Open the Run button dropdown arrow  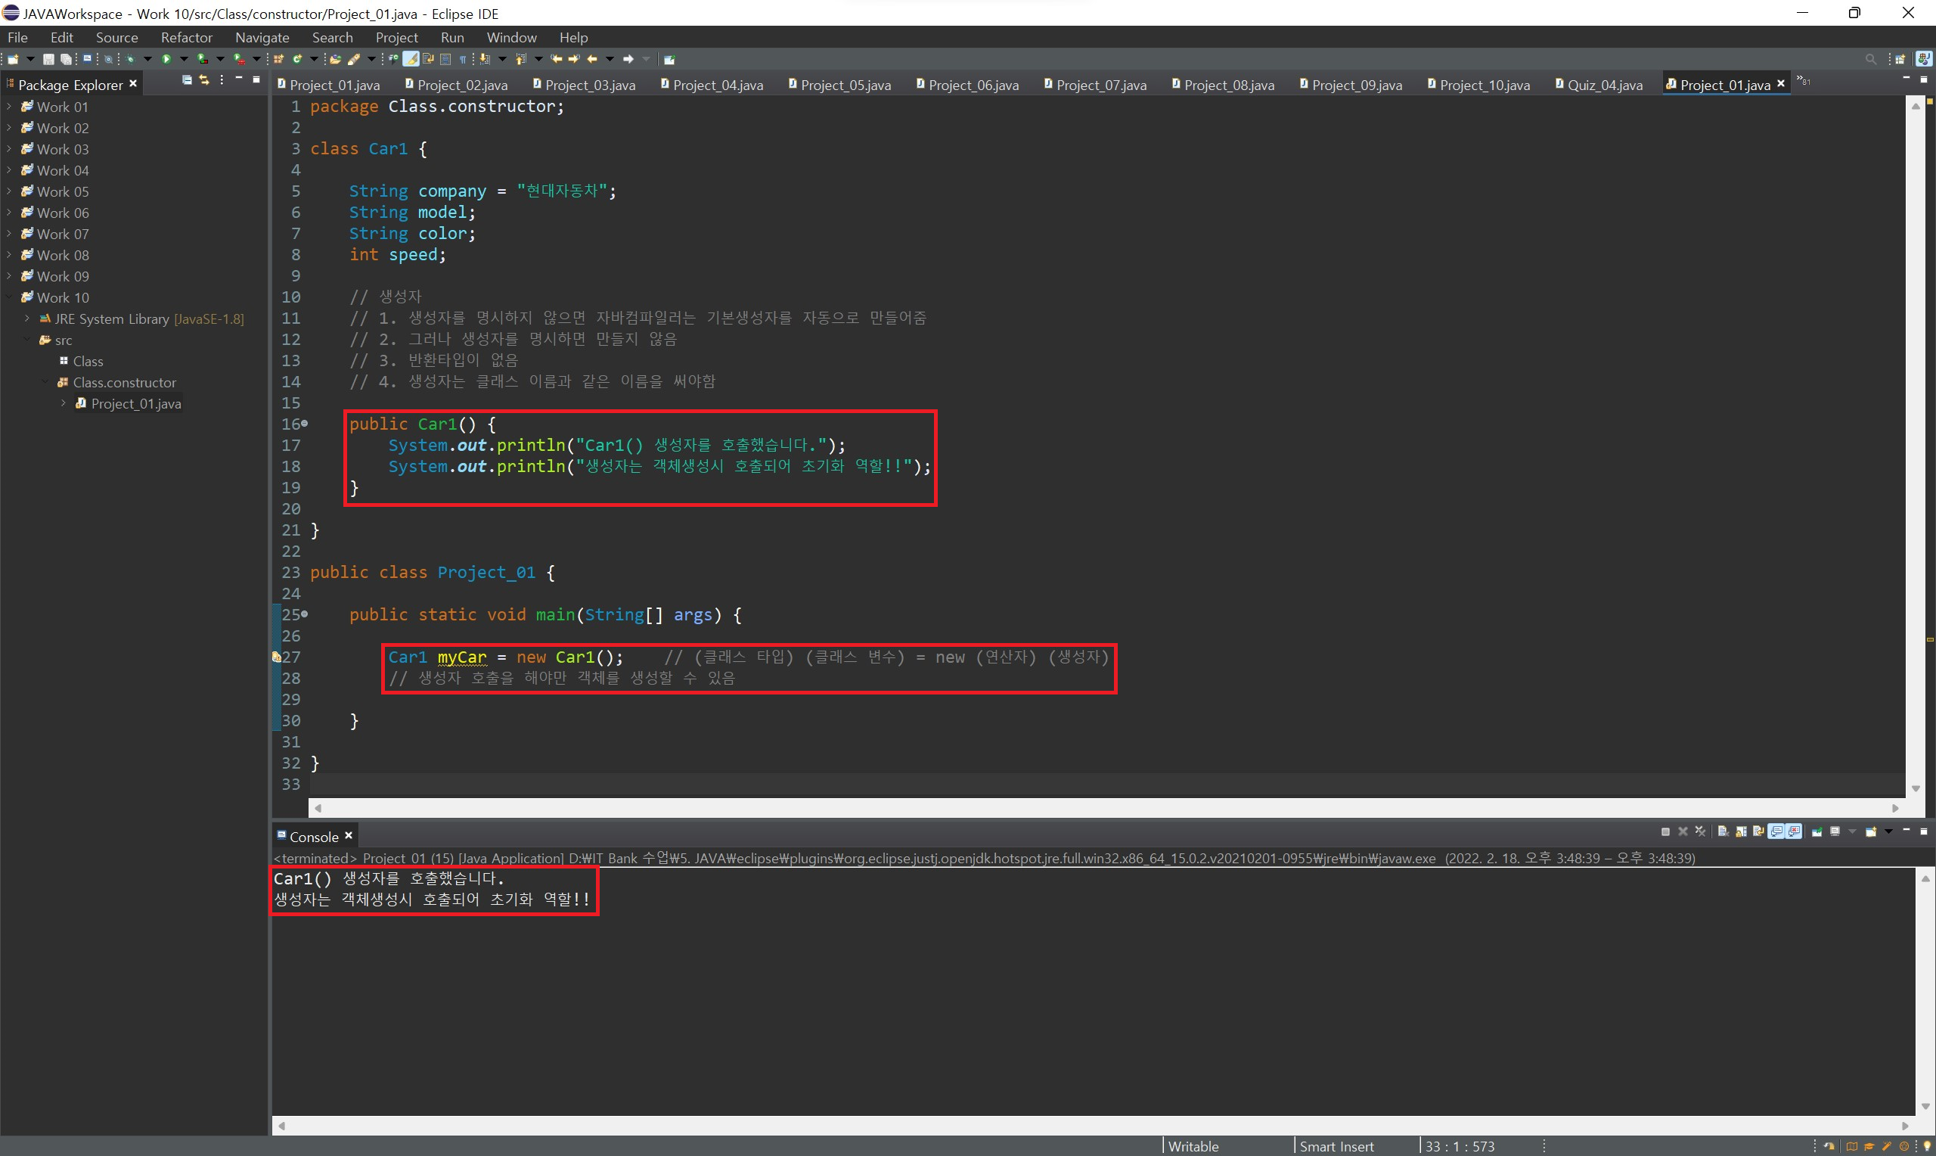tap(184, 59)
